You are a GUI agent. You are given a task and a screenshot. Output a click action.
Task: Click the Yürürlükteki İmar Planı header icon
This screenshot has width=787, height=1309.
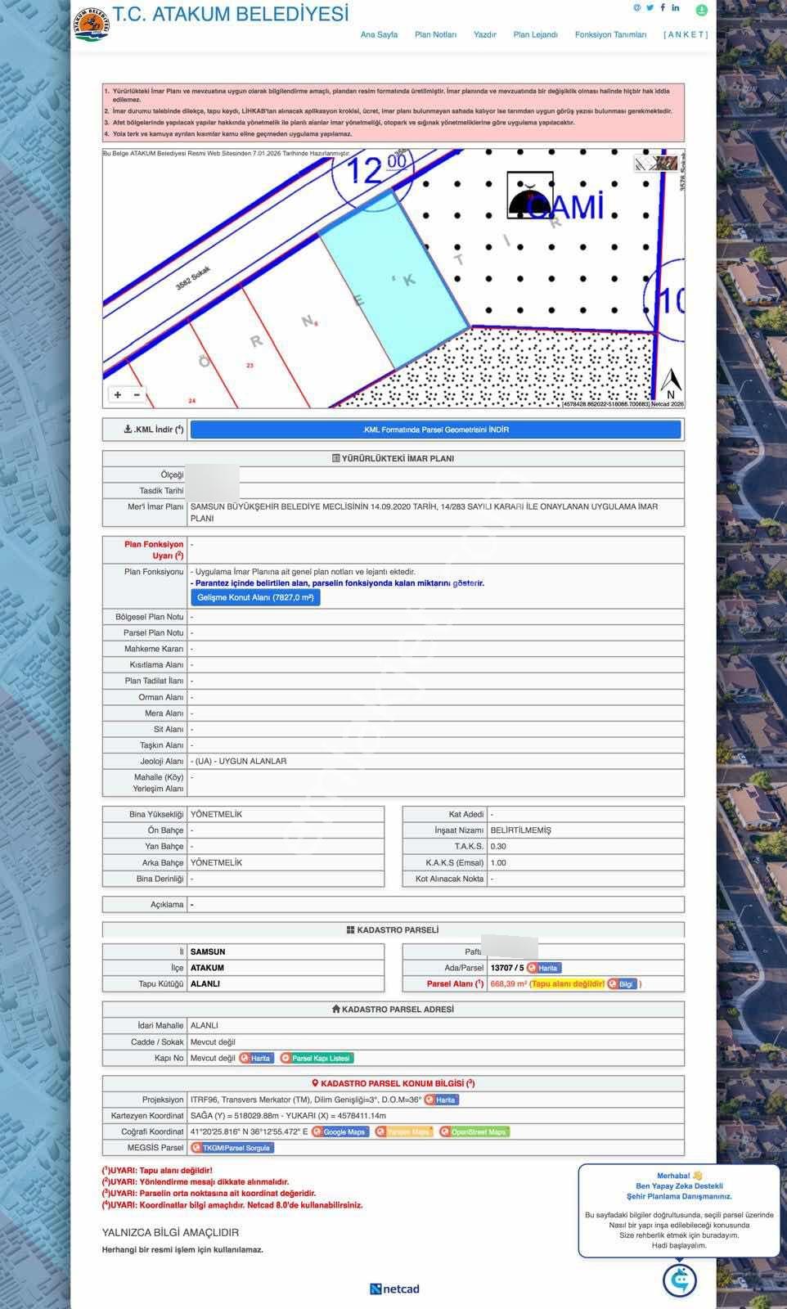click(335, 459)
